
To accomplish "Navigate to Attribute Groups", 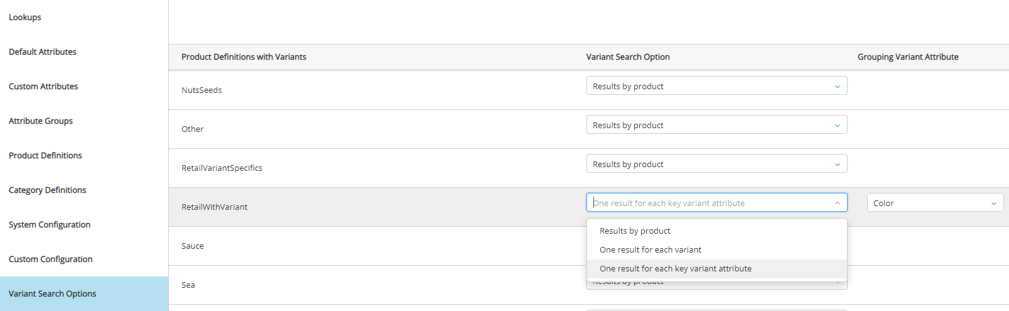I will (x=41, y=121).
